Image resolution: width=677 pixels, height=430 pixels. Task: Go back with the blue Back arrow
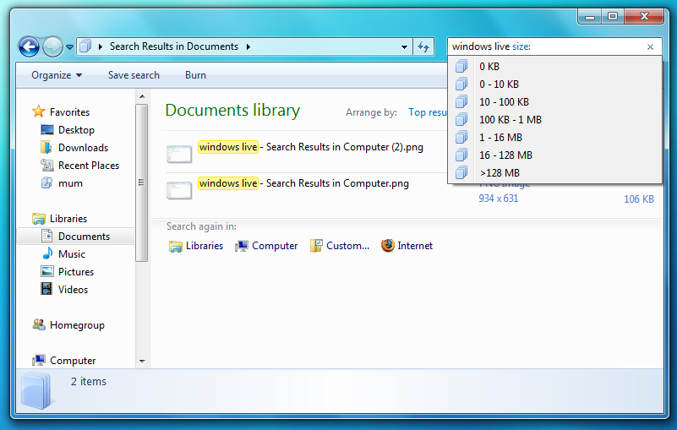29,46
